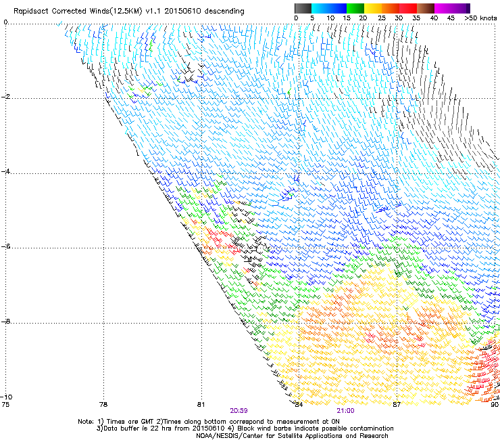The image size is (500, 440).
Task: Click the latitude axis label '-2'
Action: pyautogui.click(x=5, y=97)
